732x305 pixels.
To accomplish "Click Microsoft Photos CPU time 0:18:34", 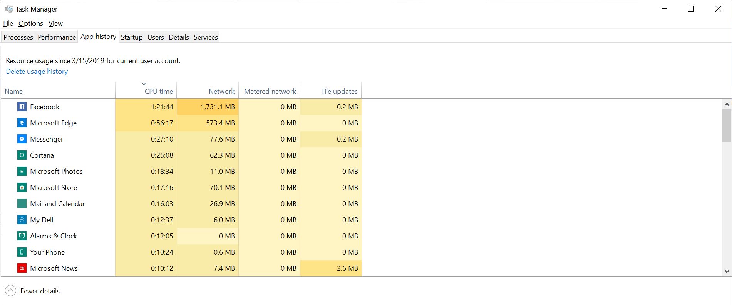I will [x=162, y=172].
